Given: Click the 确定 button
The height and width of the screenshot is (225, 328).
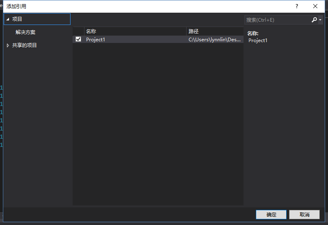Looking at the screenshot, I should pos(271,214).
